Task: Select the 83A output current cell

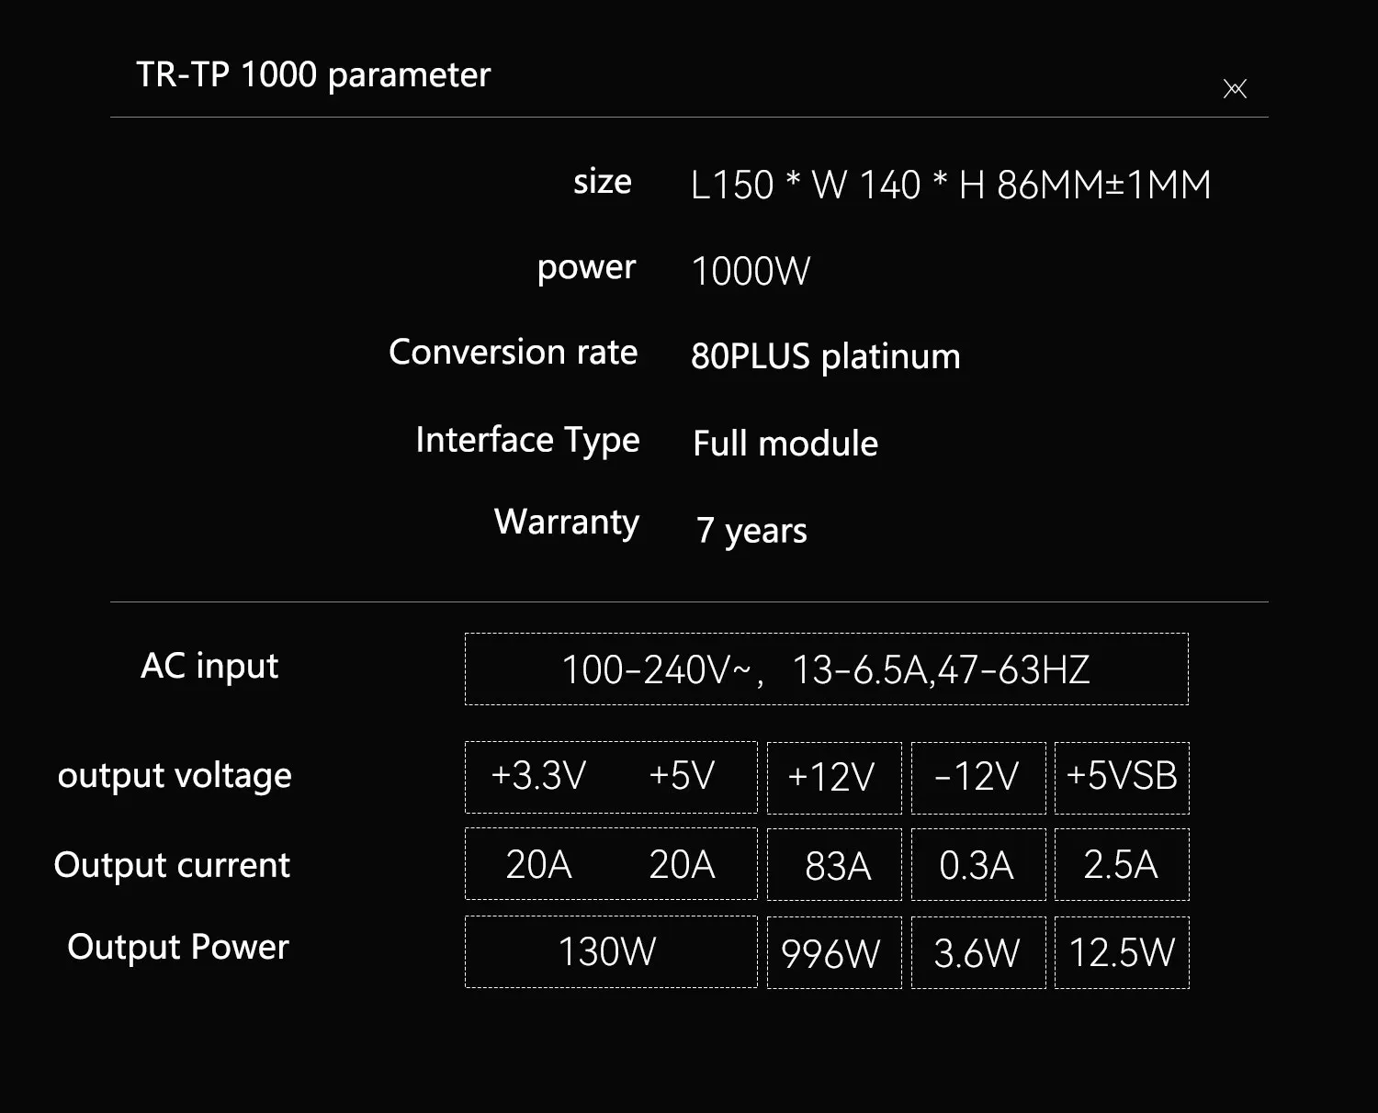Action: click(x=837, y=865)
